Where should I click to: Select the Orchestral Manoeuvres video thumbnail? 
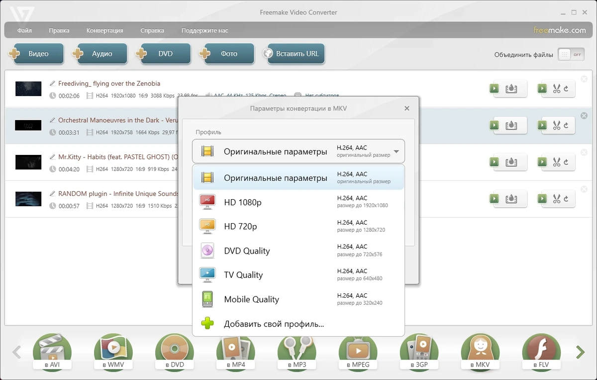point(28,126)
